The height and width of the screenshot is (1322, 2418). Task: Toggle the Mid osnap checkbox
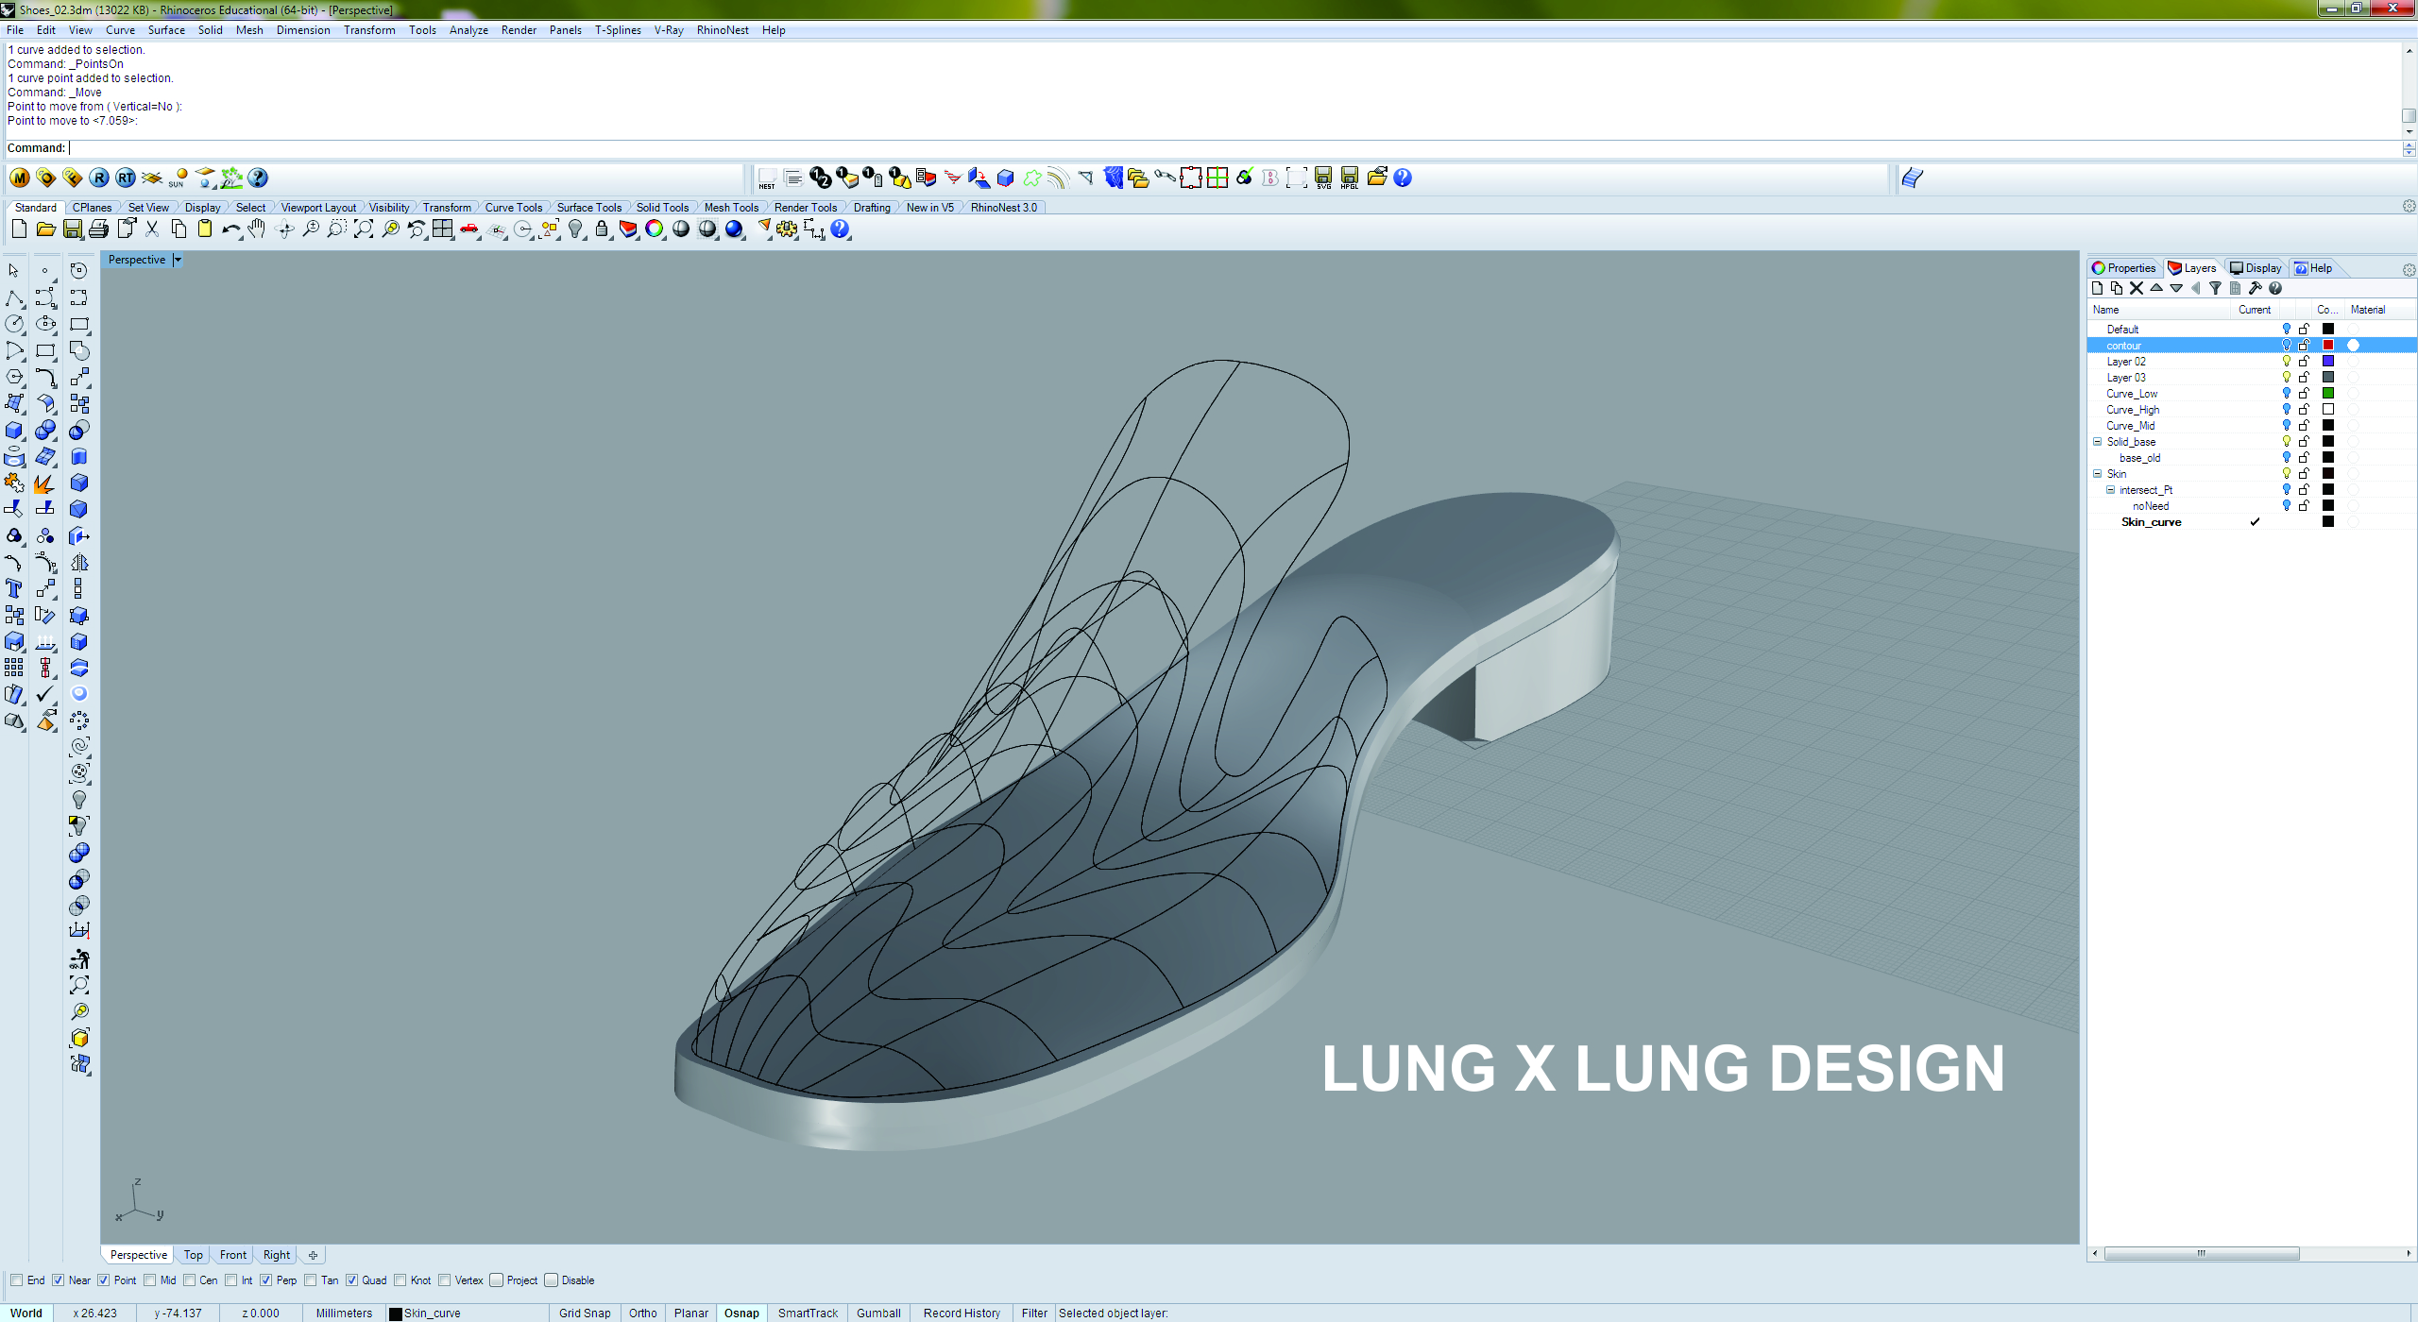(150, 1280)
